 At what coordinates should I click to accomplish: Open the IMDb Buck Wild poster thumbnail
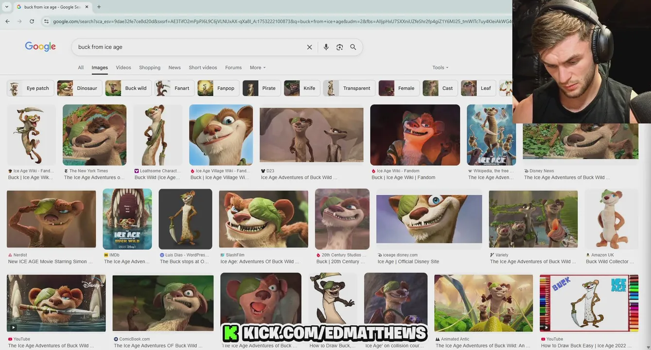(x=127, y=219)
